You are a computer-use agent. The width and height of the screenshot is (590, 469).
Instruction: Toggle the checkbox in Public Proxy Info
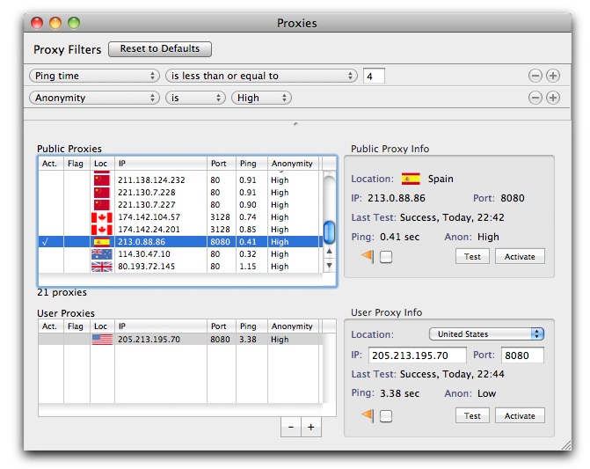(386, 257)
